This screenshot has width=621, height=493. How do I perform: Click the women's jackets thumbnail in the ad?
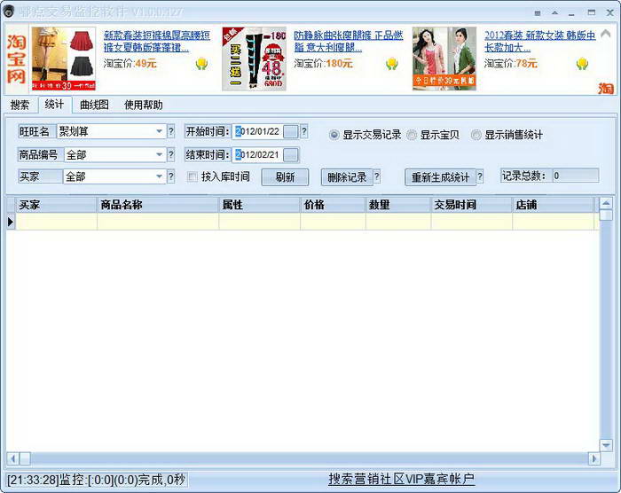click(444, 59)
